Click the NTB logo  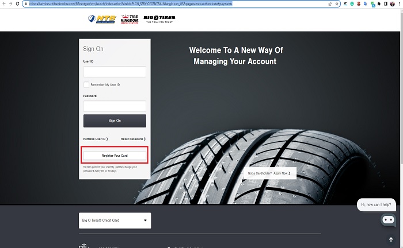[102, 19]
